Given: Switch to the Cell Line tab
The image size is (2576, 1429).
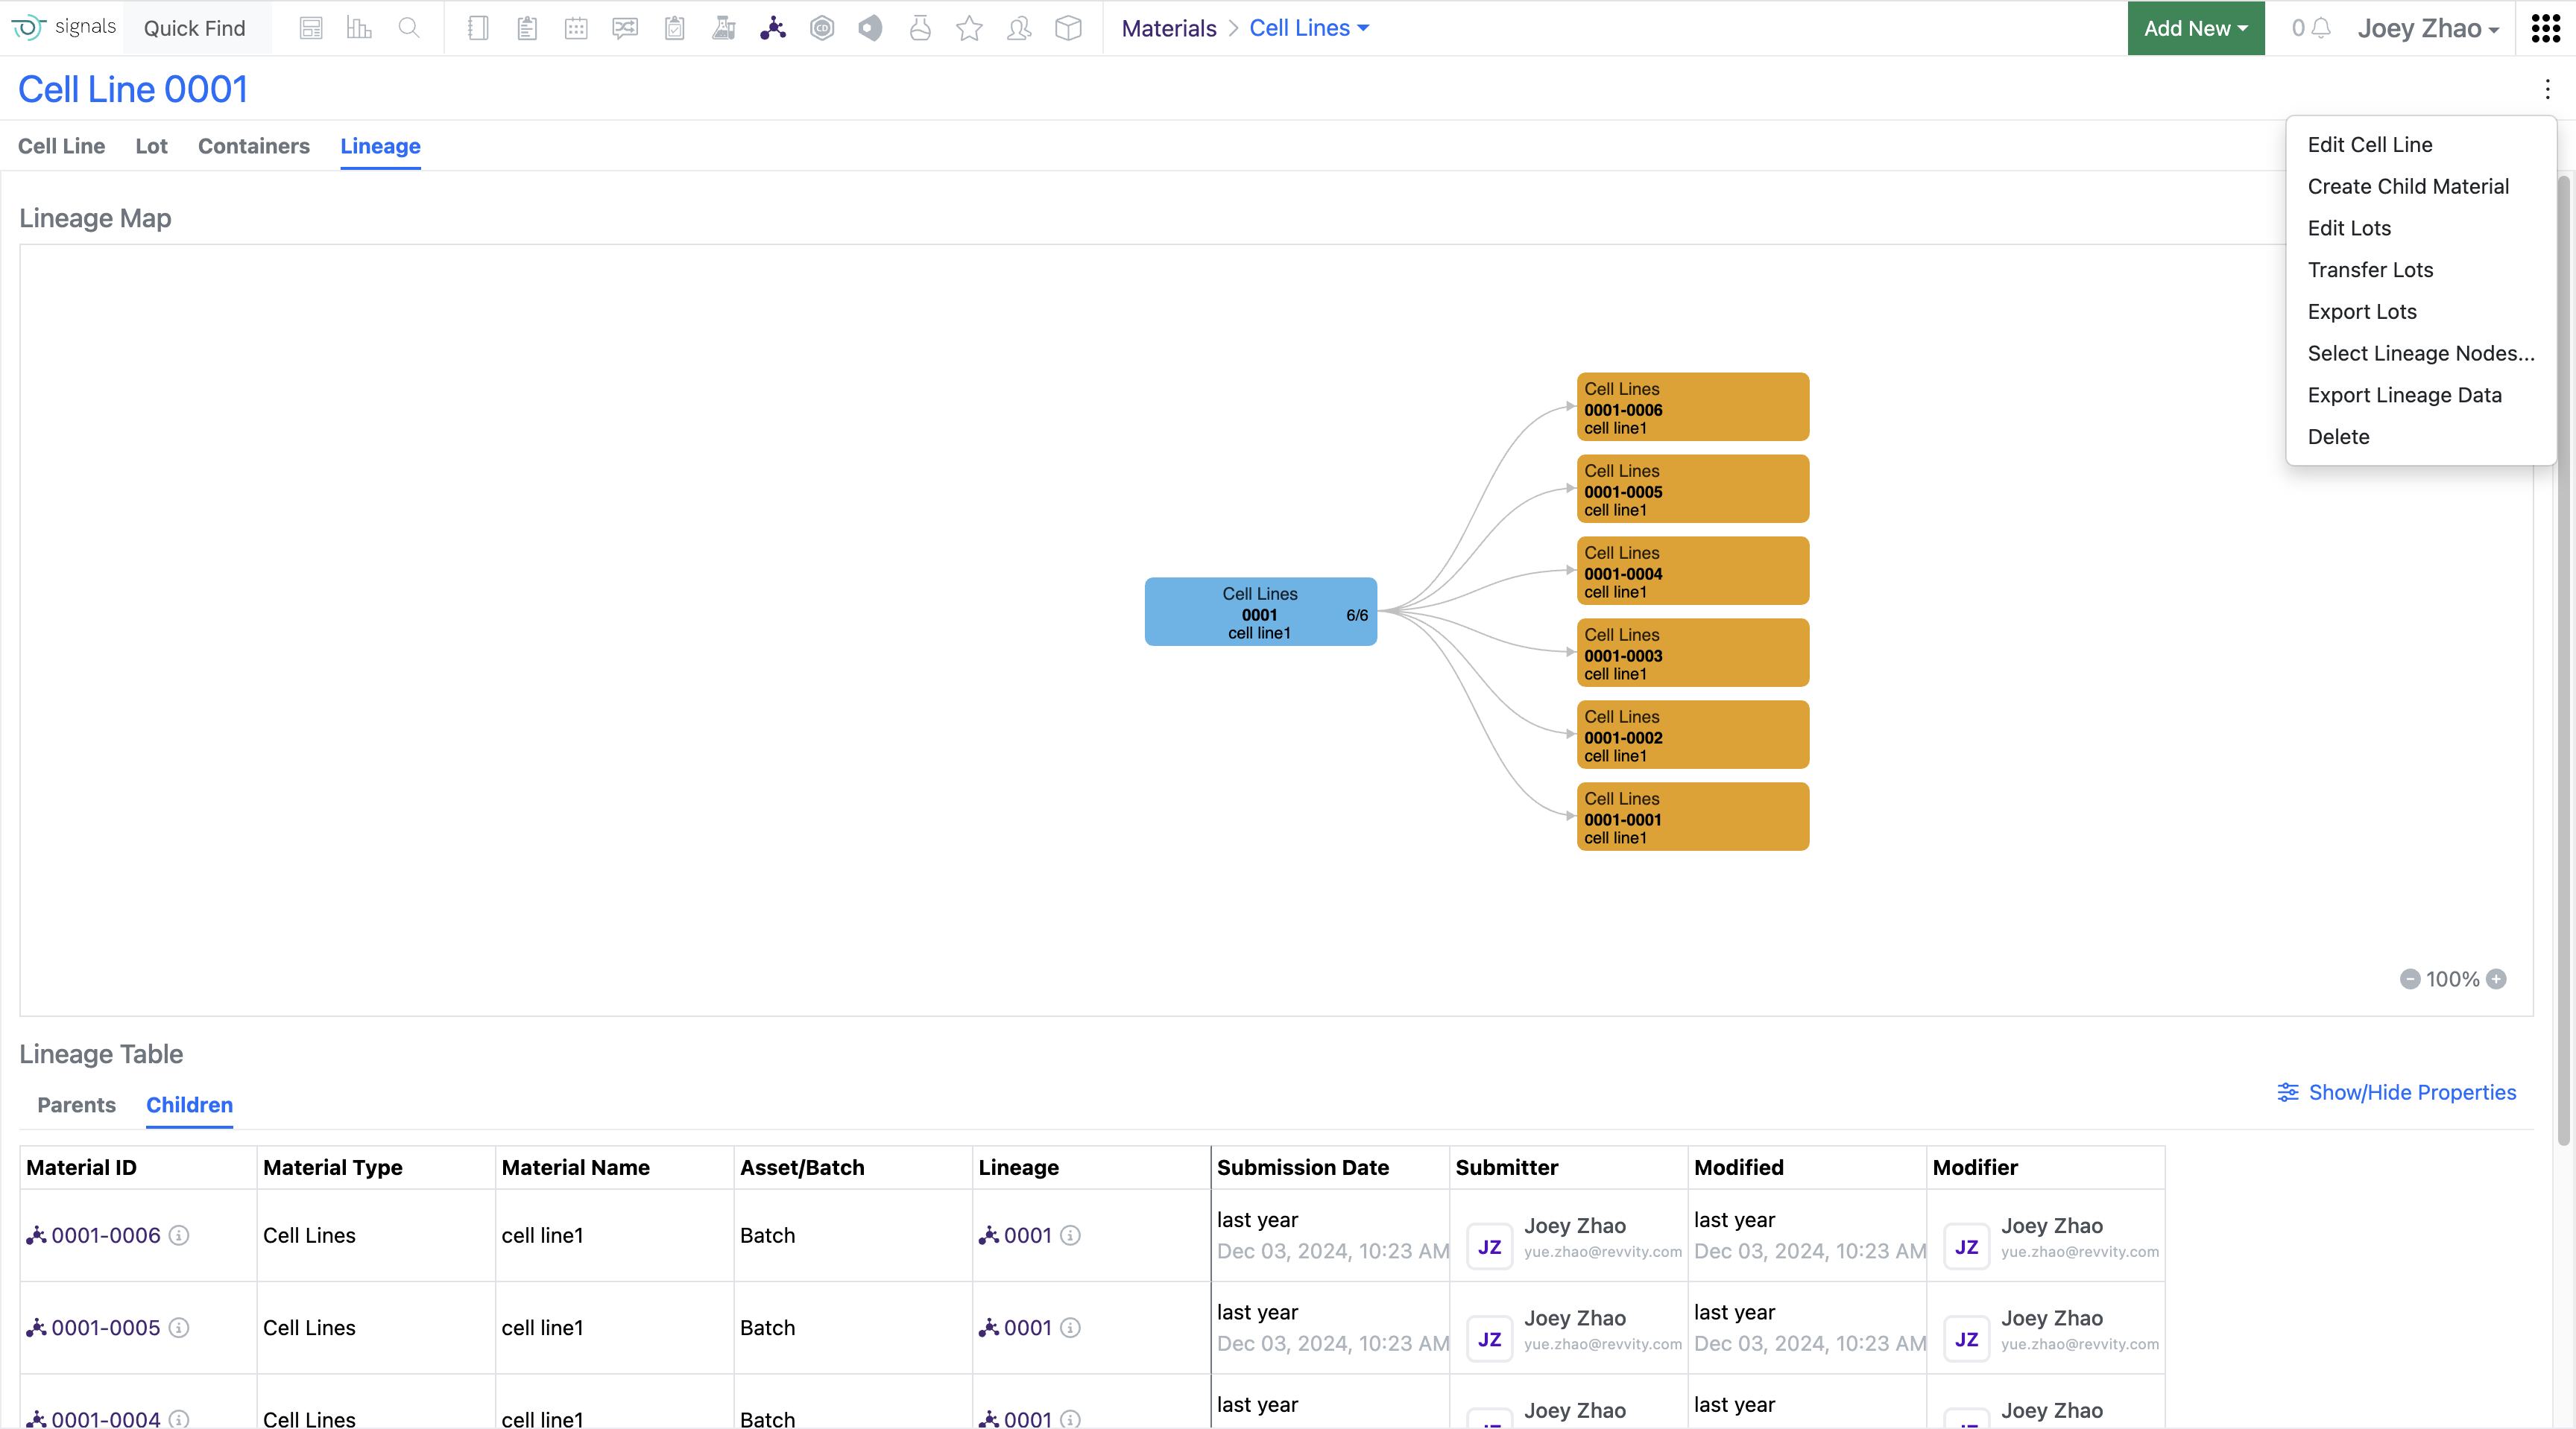Looking at the screenshot, I should pyautogui.click(x=61, y=146).
